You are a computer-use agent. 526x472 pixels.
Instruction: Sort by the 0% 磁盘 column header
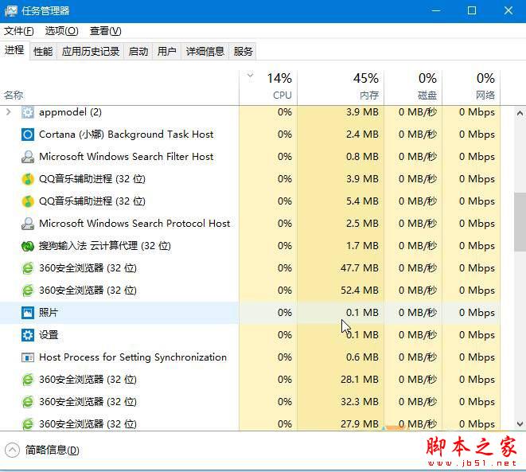click(413, 88)
